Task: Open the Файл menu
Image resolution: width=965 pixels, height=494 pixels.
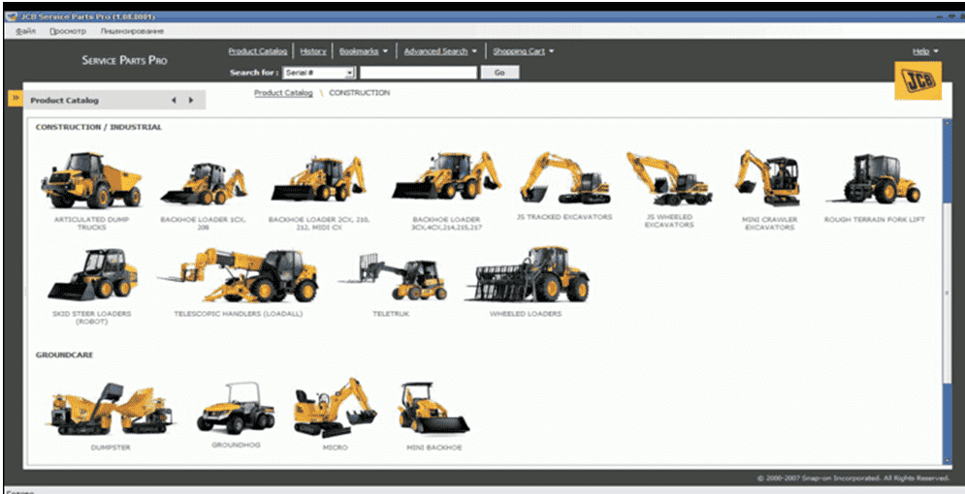Action: click(26, 31)
